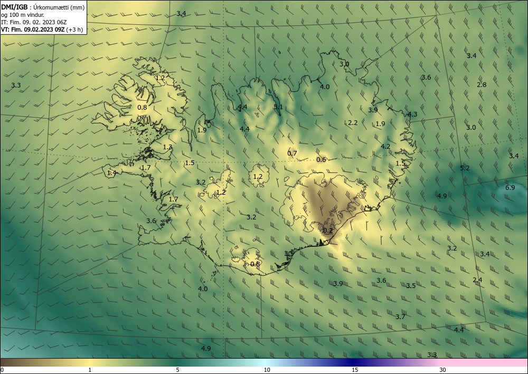Click the '0' label on the color scale
This screenshot has width=528, height=374.
[x=2, y=370]
